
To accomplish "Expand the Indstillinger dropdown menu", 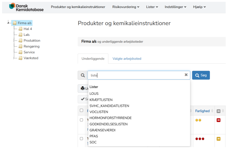I will (175, 7).
